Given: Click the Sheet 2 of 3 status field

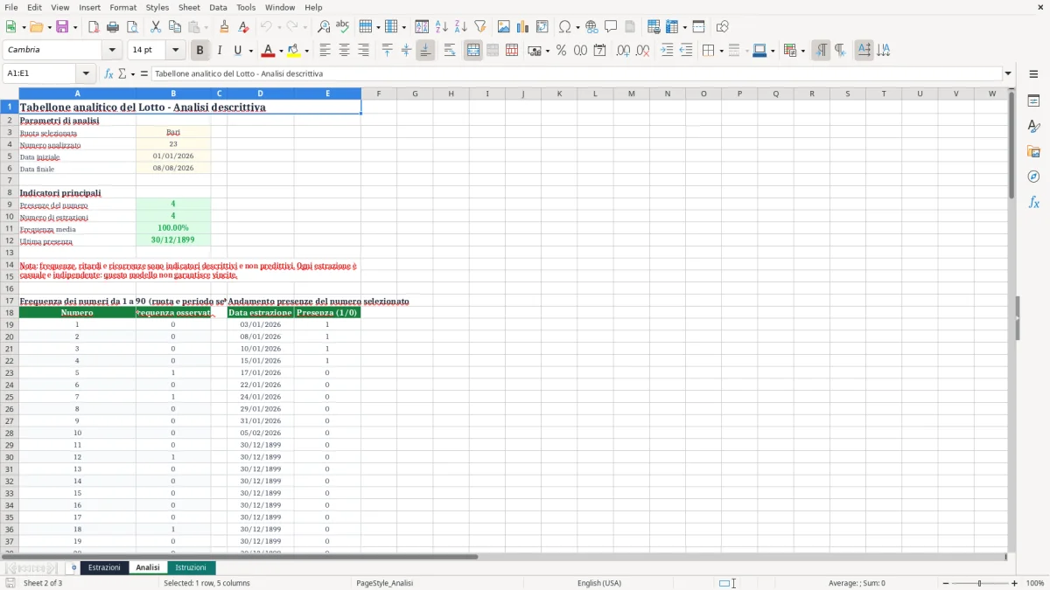Looking at the screenshot, I should (43, 583).
